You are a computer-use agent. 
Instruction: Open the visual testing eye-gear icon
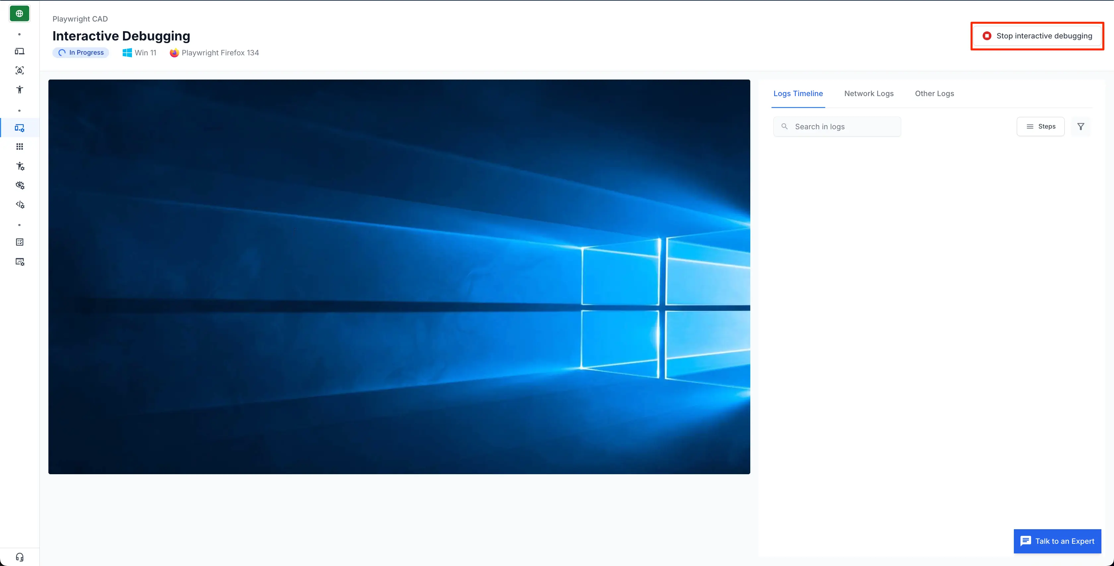(20, 185)
